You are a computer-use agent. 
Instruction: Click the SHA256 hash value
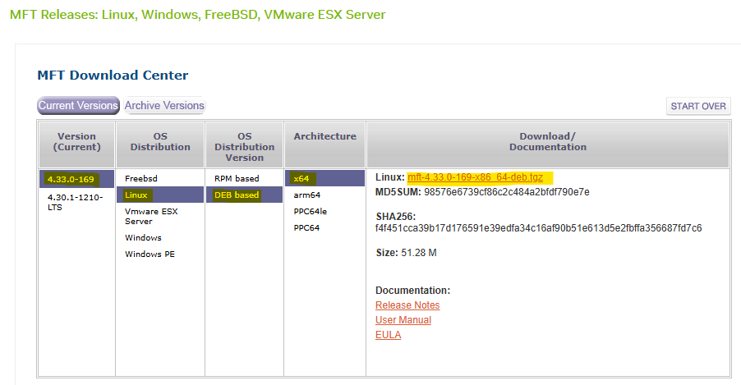pyautogui.click(x=538, y=228)
